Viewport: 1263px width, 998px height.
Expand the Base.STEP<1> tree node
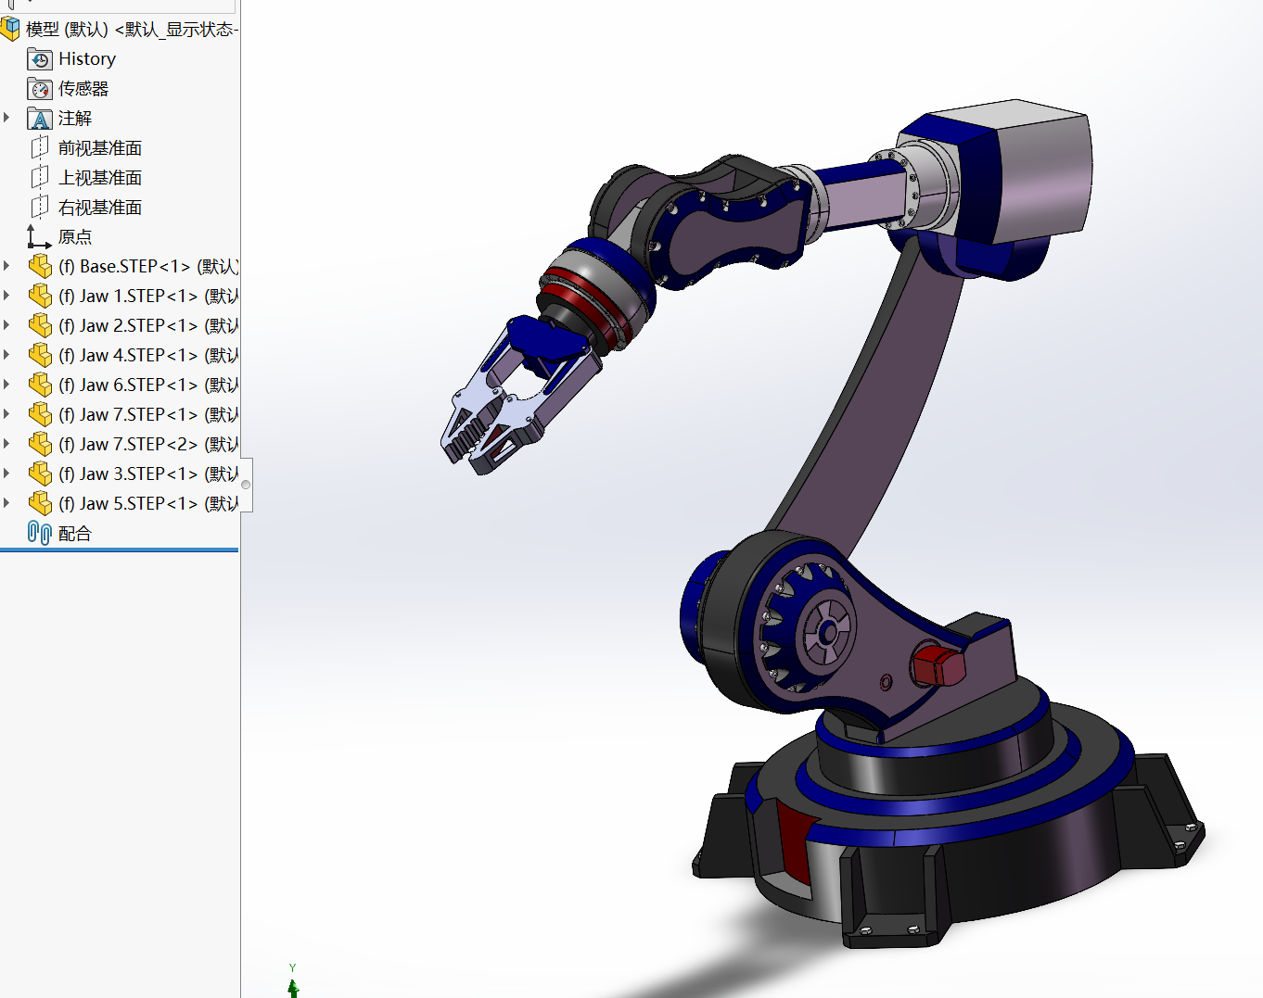pyautogui.click(x=7, y=266)
